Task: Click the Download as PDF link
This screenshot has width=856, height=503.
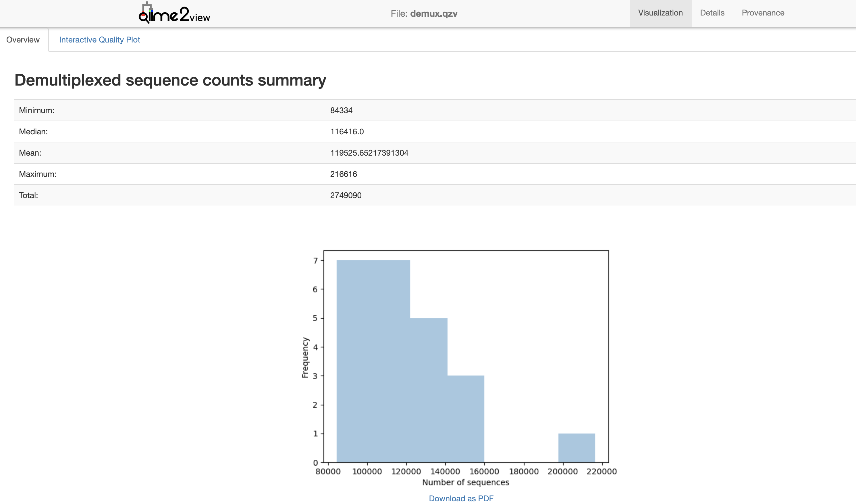Action: [461, 498]
